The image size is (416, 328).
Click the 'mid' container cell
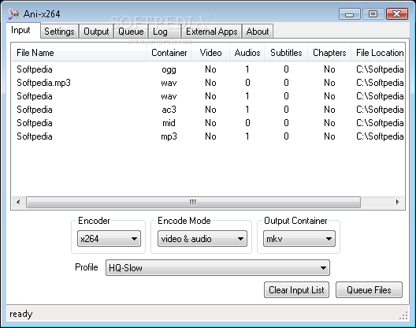point(169,123)
